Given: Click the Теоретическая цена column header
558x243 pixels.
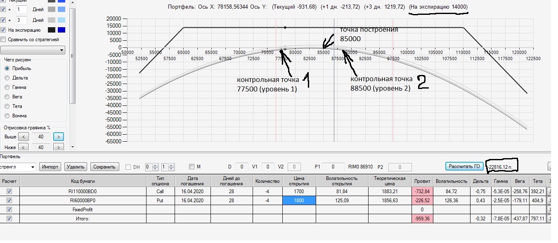Looking at the screenshot, I should 390,181.
